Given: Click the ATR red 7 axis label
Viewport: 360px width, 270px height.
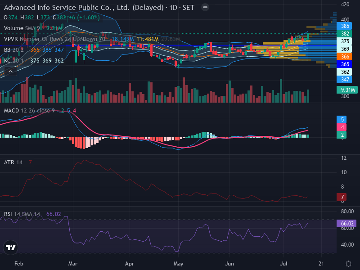Looking at the screenshot, I should pyautogui.click(x=342, y=197).
